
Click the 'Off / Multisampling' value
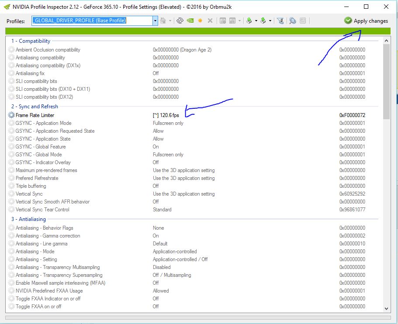(x=172, y=275)
